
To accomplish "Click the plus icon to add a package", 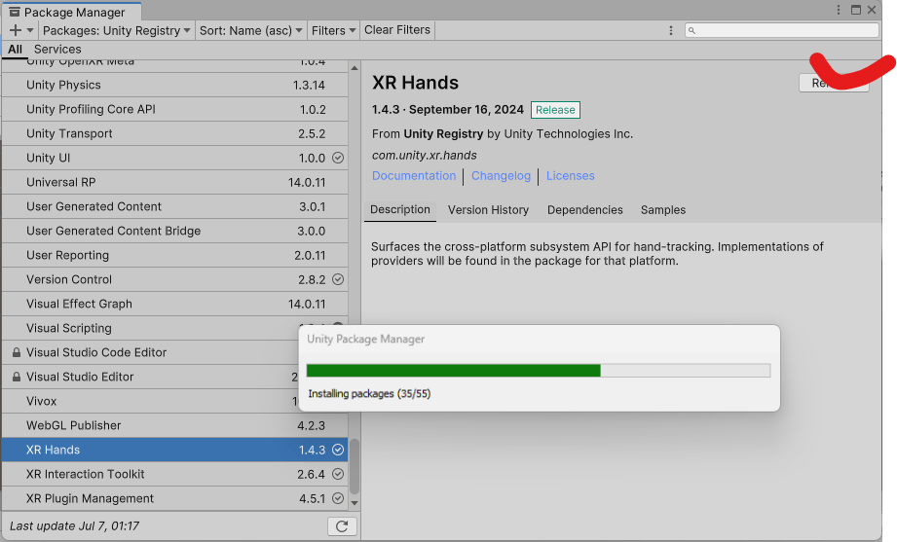I will coord(16,30).
